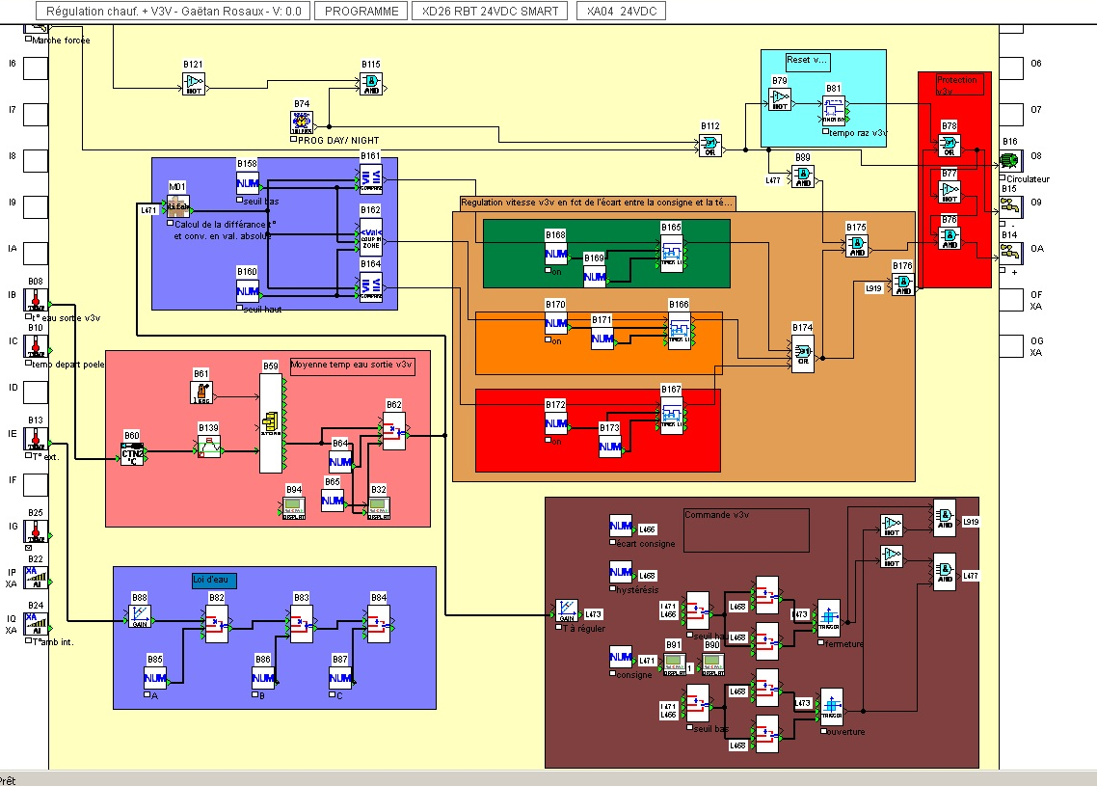Screen dimensions: 1097x786
Task: Click the B81 timer block in Reset zone
Action: tap(834, 110)
